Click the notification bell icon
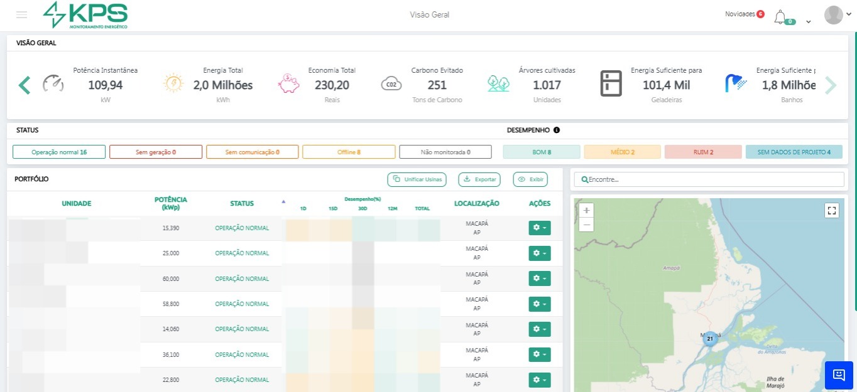 pyautogui.click(x=780, y=16)
